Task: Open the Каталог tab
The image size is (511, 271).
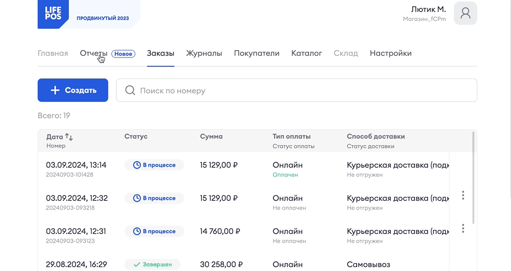Action: (x=307, y=53)
